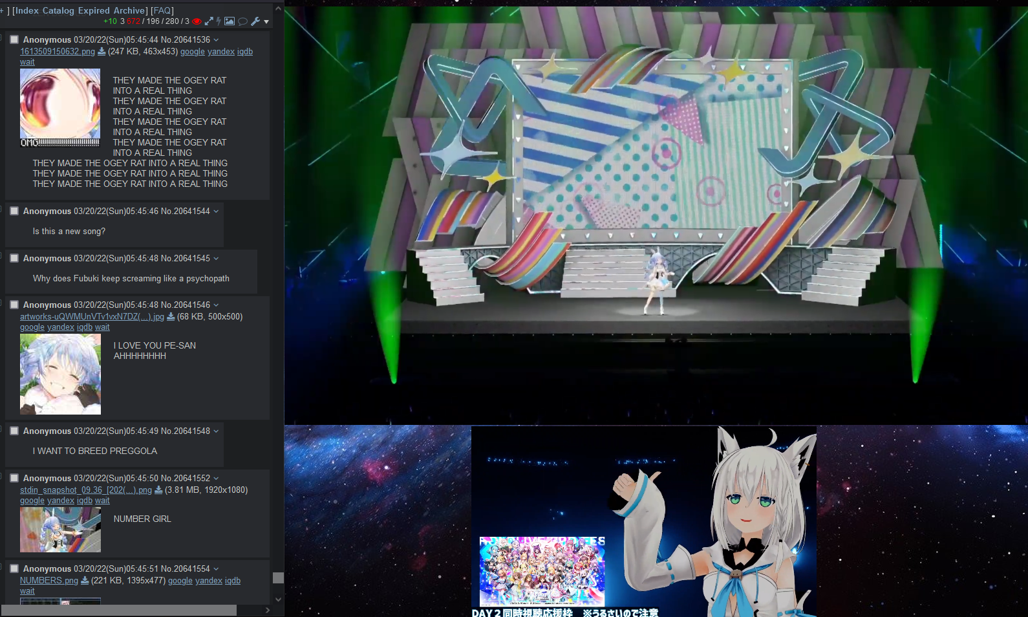Screen dimensions: 1028x617
Task: Expand the OMG anime eye thumbnail
Action: click(60, 108)
